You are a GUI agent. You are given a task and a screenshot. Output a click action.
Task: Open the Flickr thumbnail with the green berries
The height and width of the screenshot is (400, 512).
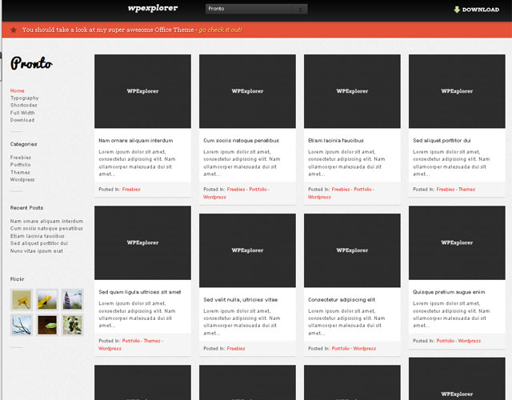(x=73, y=325)
